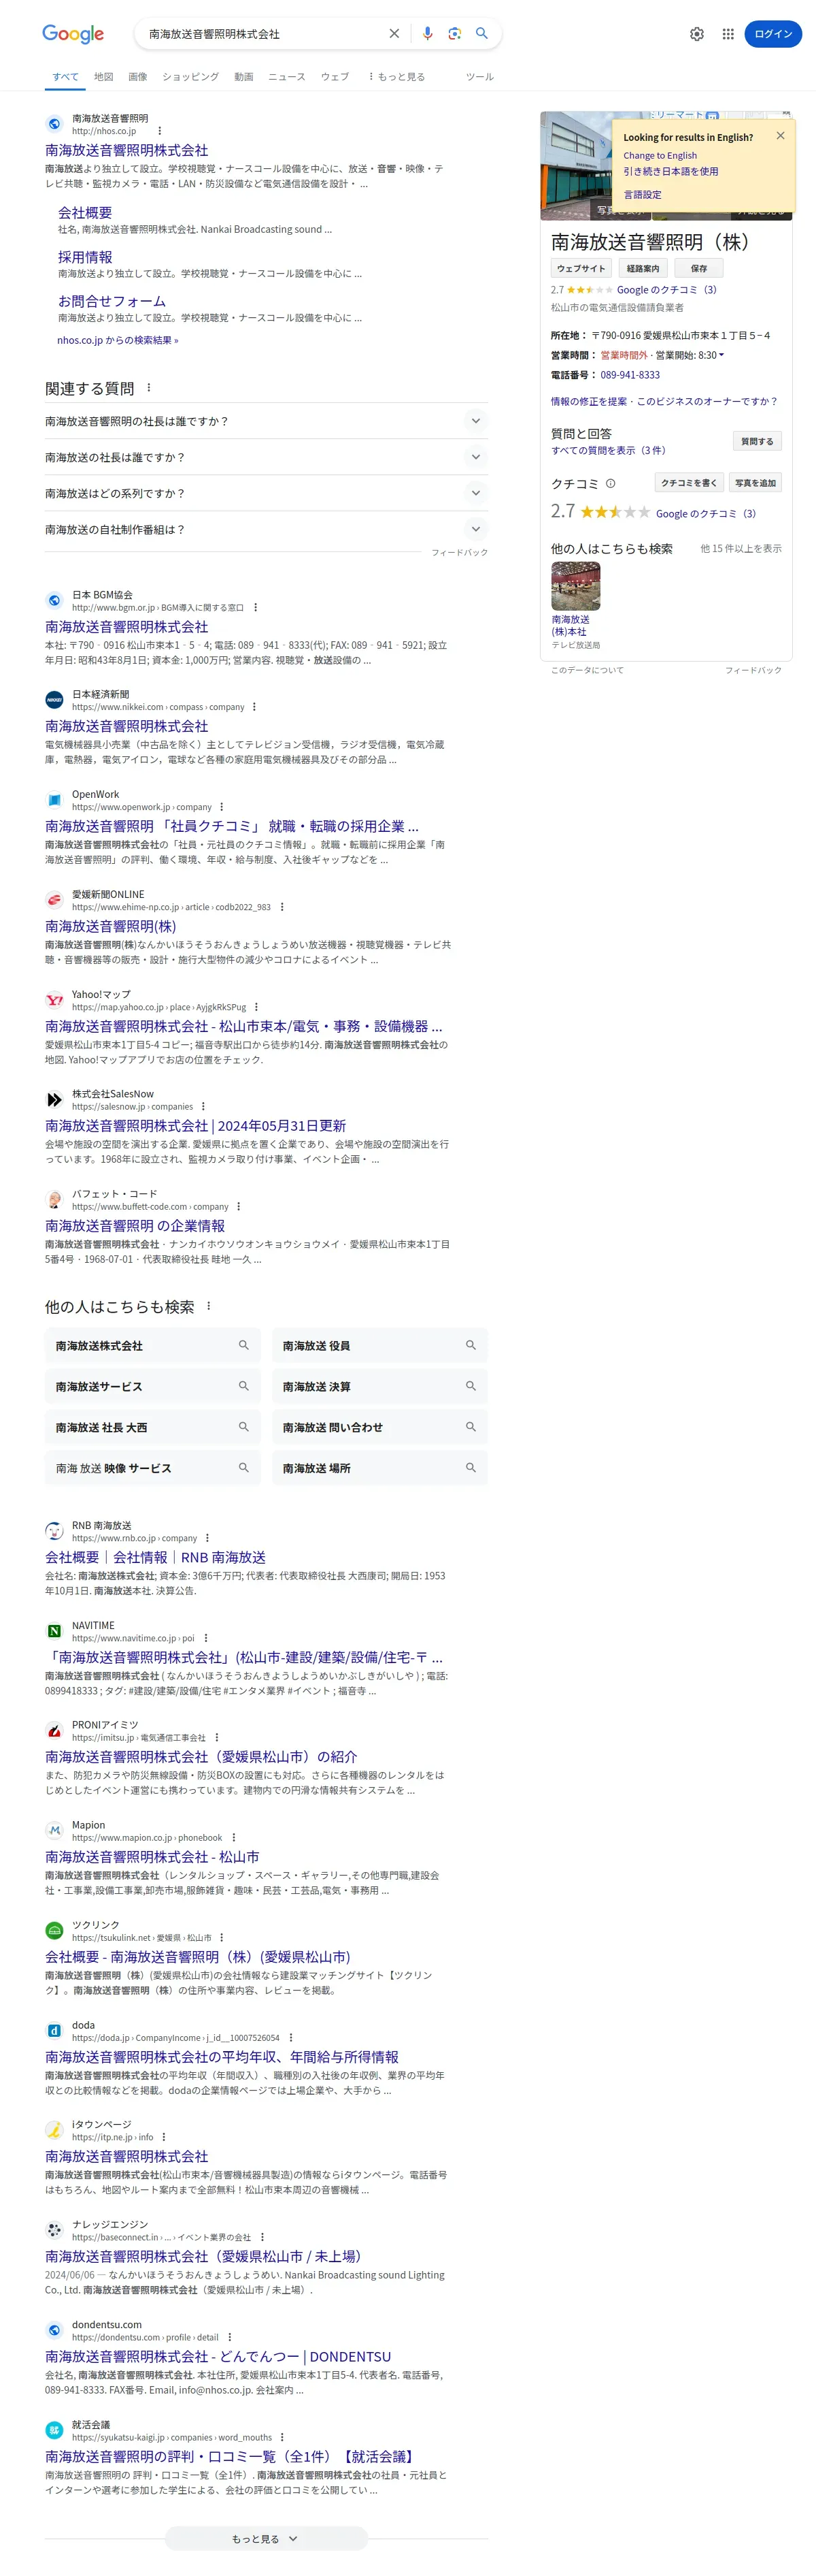
Task: Click the 他 15 件以上を表示 link
Action: [741, 549]
